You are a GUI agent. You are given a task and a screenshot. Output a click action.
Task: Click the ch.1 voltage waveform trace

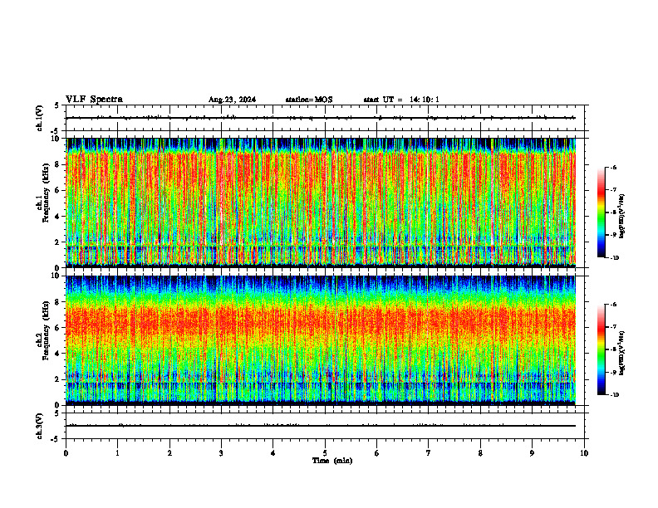coord(321,118)
